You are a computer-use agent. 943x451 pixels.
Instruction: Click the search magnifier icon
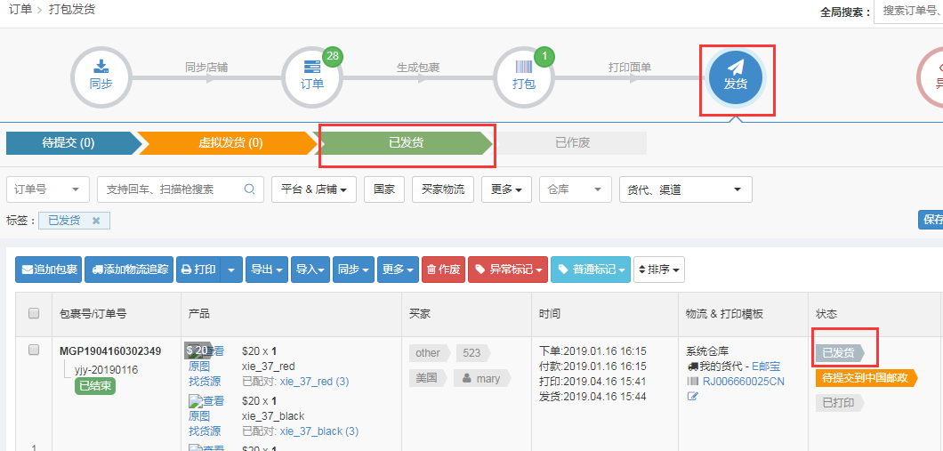[249, 189]
